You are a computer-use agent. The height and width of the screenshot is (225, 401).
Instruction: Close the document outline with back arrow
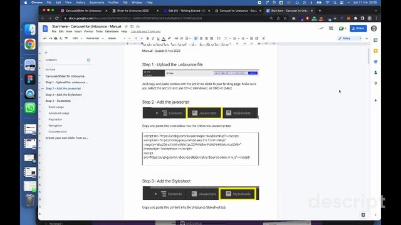[46, 52]
